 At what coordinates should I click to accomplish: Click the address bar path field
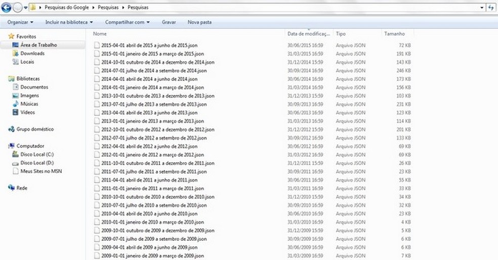(x=257, y=7)
